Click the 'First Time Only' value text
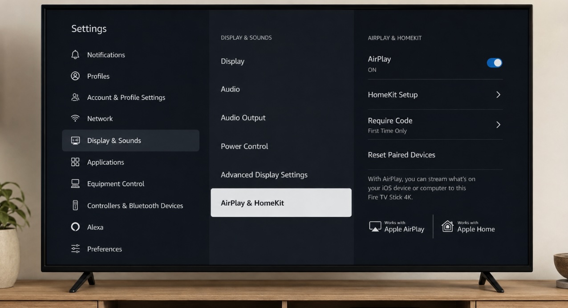The image size is (568, 308). [x=387, y=131]
